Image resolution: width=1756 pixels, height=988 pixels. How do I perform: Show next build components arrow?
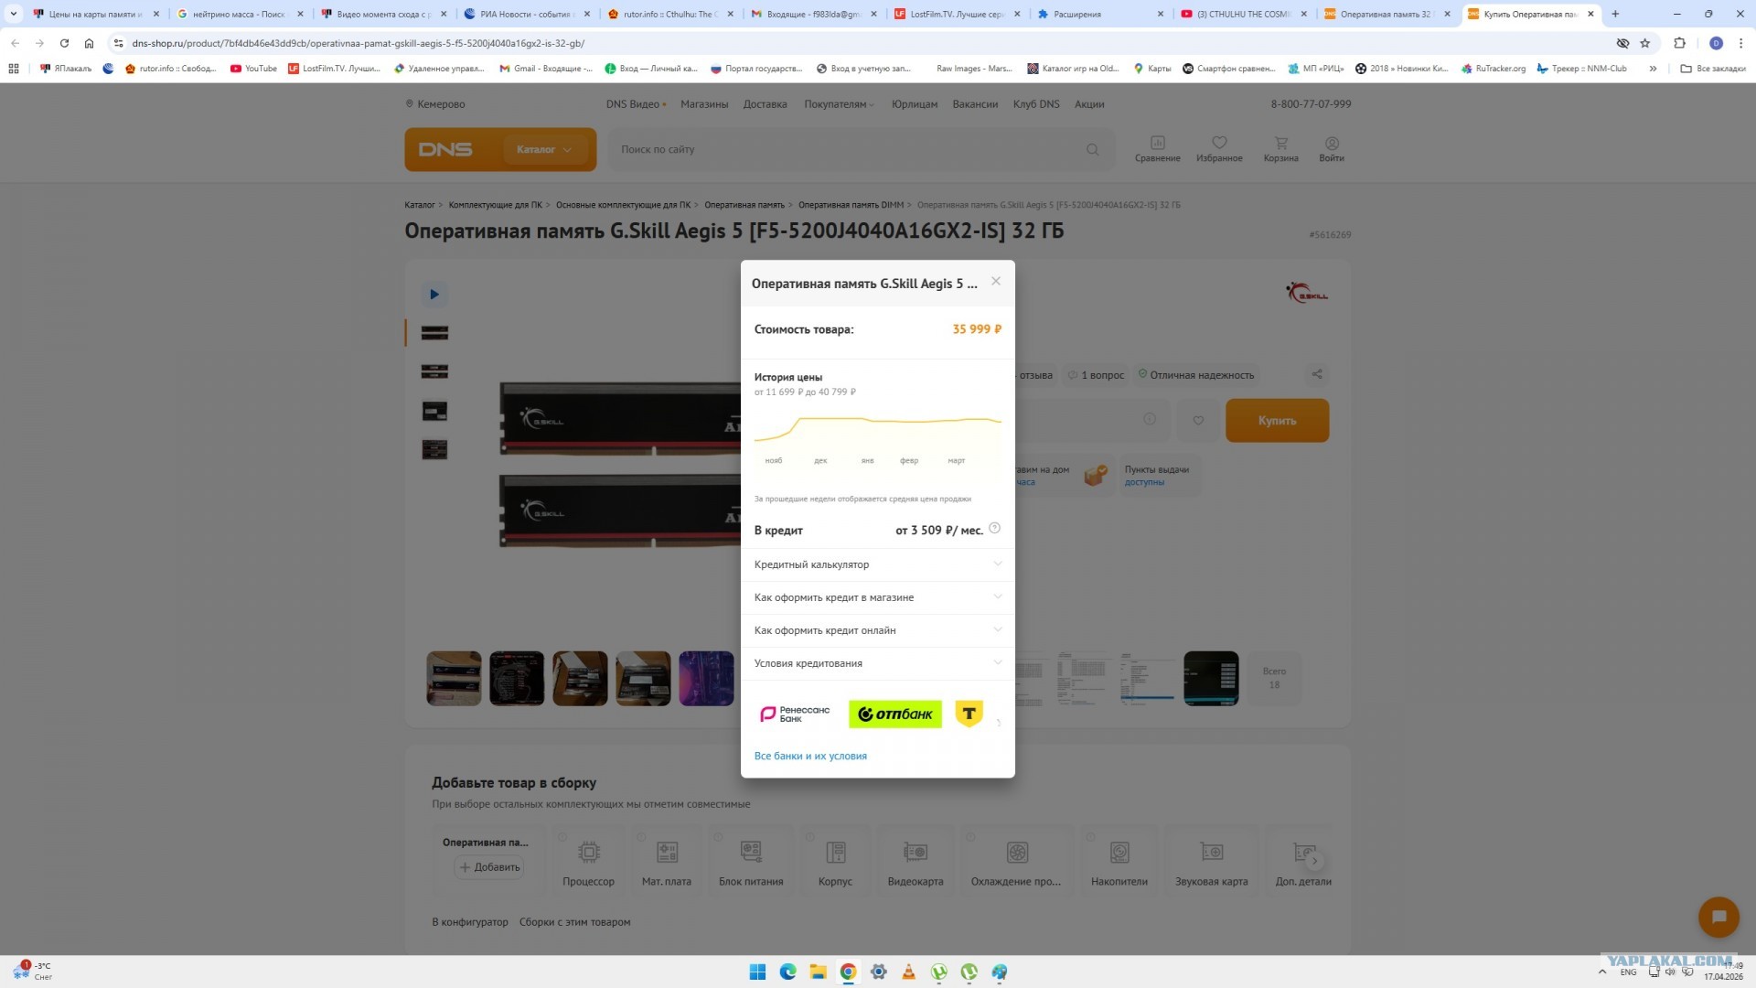(1314, 861)
